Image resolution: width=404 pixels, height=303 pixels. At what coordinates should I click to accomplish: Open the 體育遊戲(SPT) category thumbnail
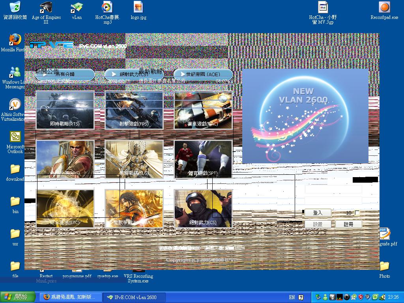(203, 159)
